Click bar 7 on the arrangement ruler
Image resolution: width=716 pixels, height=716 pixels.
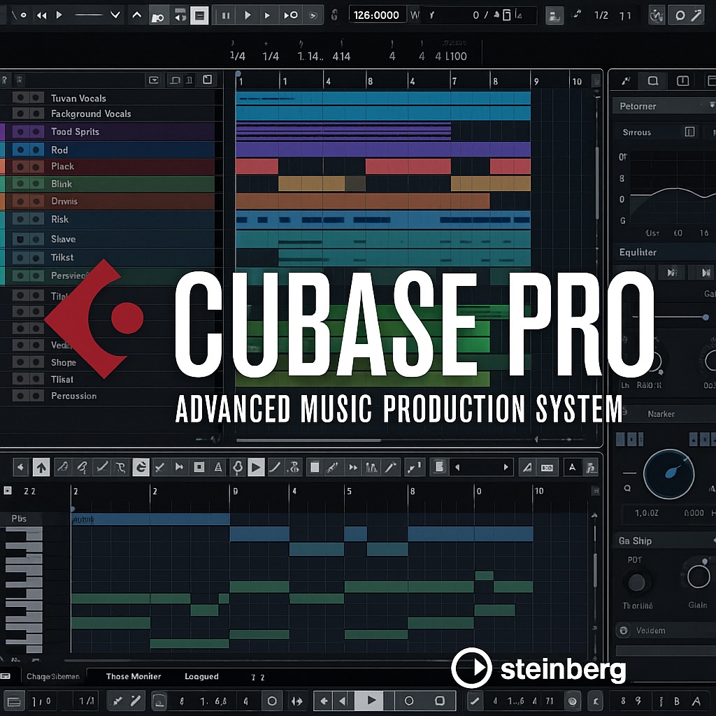[x=454, y=81]
